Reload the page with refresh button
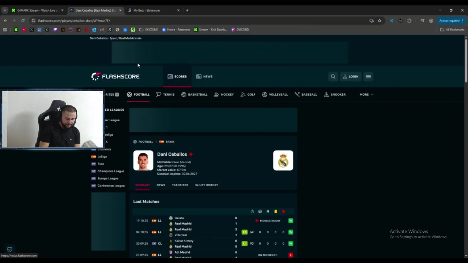The height and width of the screenshot is (263, 468). (x=23, y=20)
